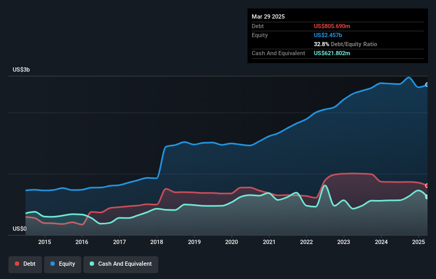Click the US$805.690m debt value
The image size is (436, 279).
332,26
